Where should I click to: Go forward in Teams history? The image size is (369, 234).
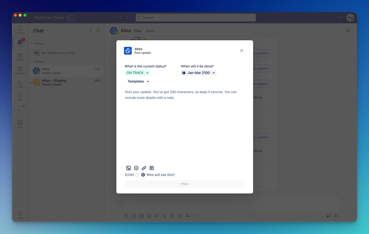point(127,18)
